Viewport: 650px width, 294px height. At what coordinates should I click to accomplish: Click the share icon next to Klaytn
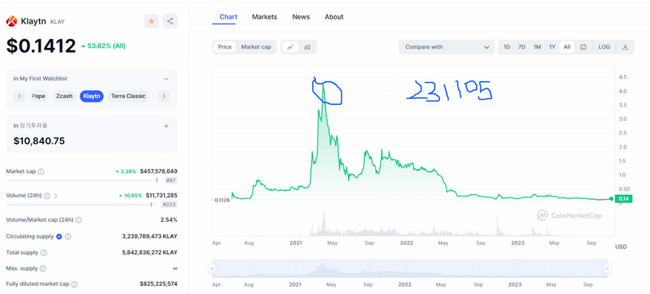pos(170,21)
